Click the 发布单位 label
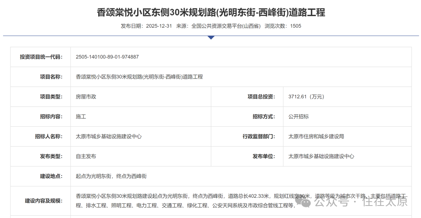 point(264,156)
